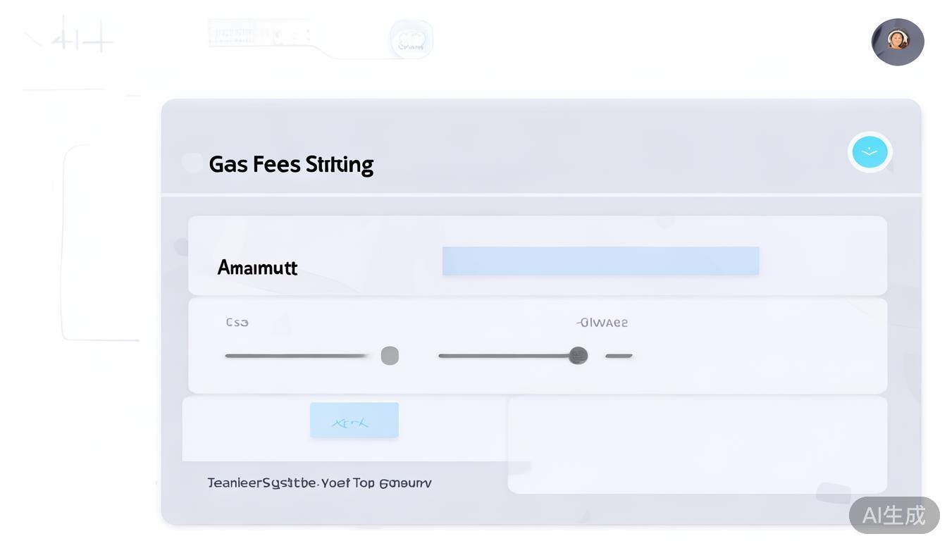Click the AI生成 badge
This screenshot has height=541, width=947.
pyautogui.click(x=893, y=515)
